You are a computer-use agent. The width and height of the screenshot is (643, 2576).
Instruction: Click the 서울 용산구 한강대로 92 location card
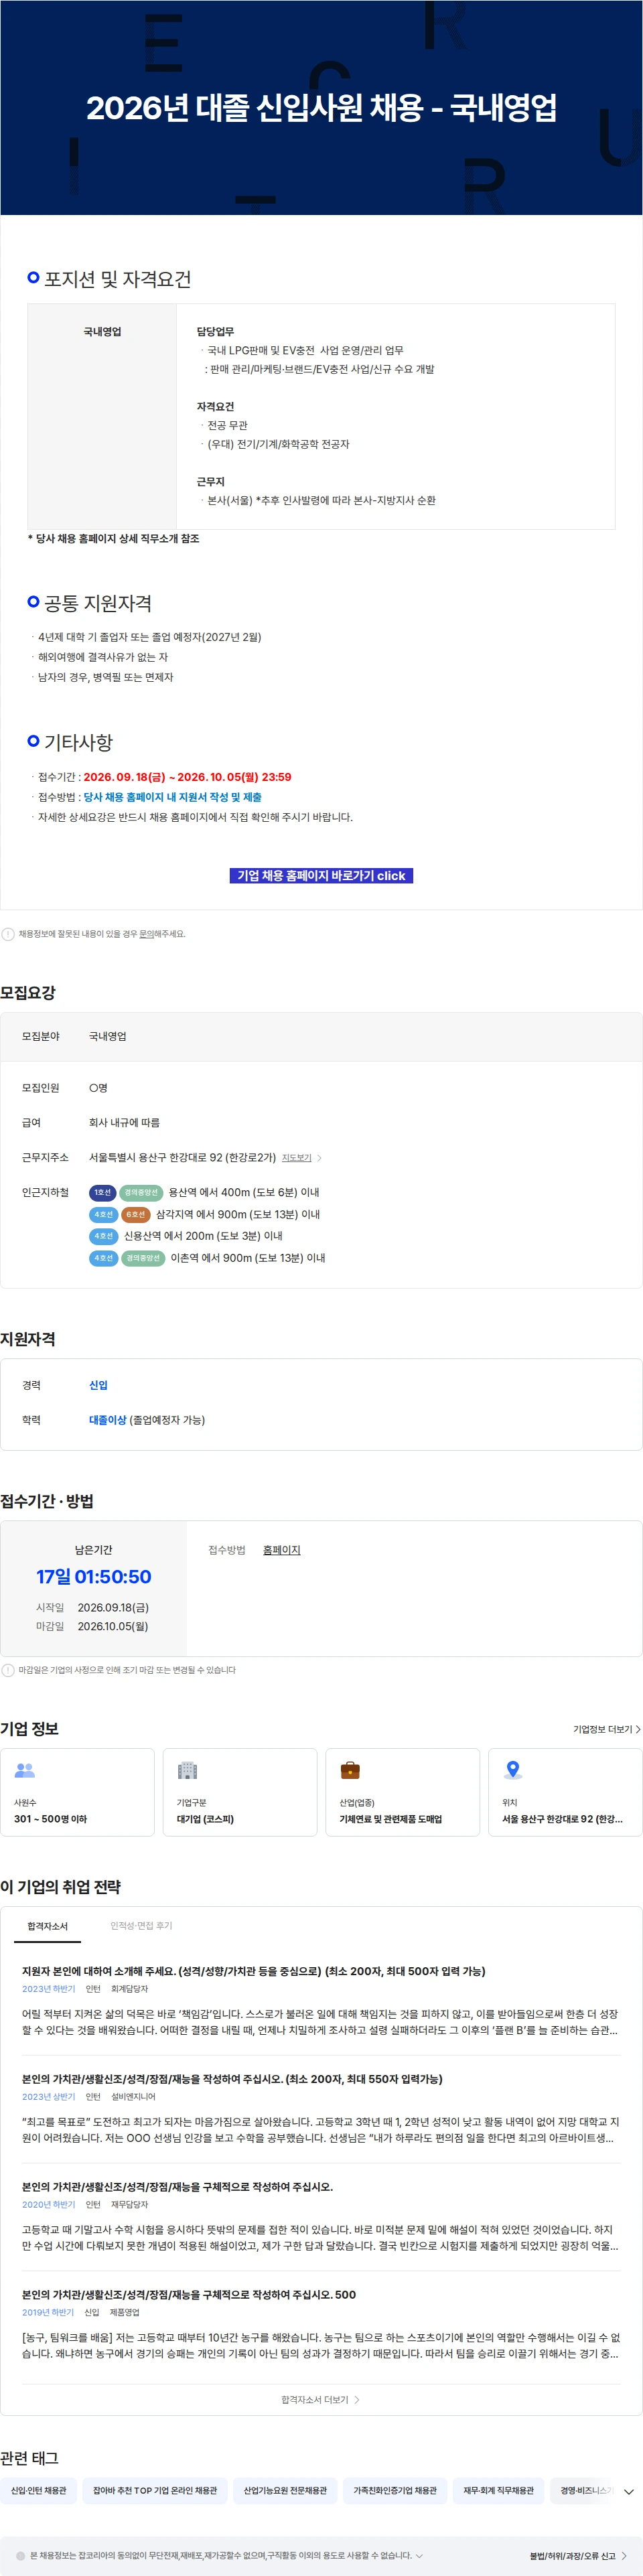(x=565, y=1791)
